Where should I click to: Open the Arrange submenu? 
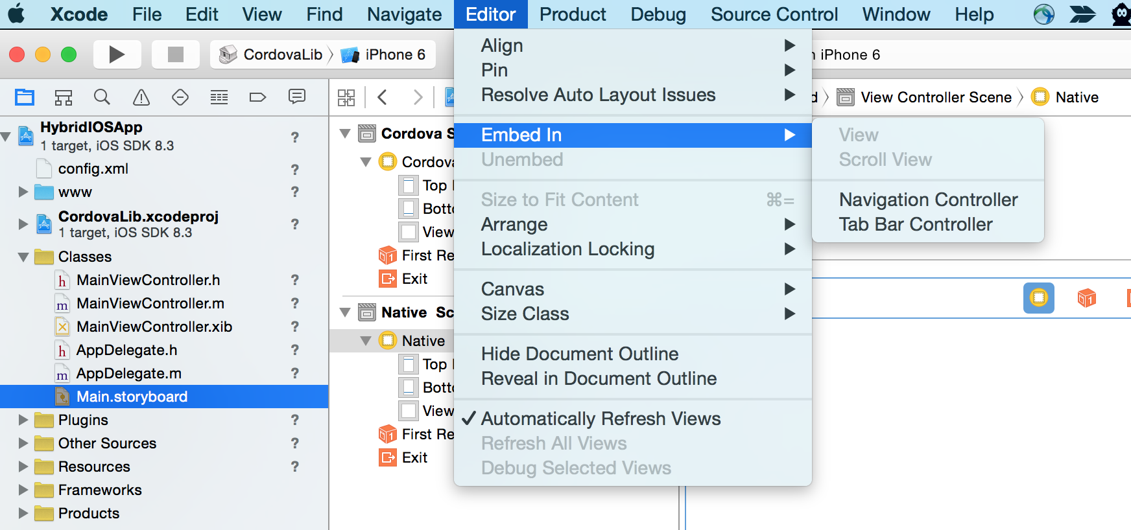633,224
